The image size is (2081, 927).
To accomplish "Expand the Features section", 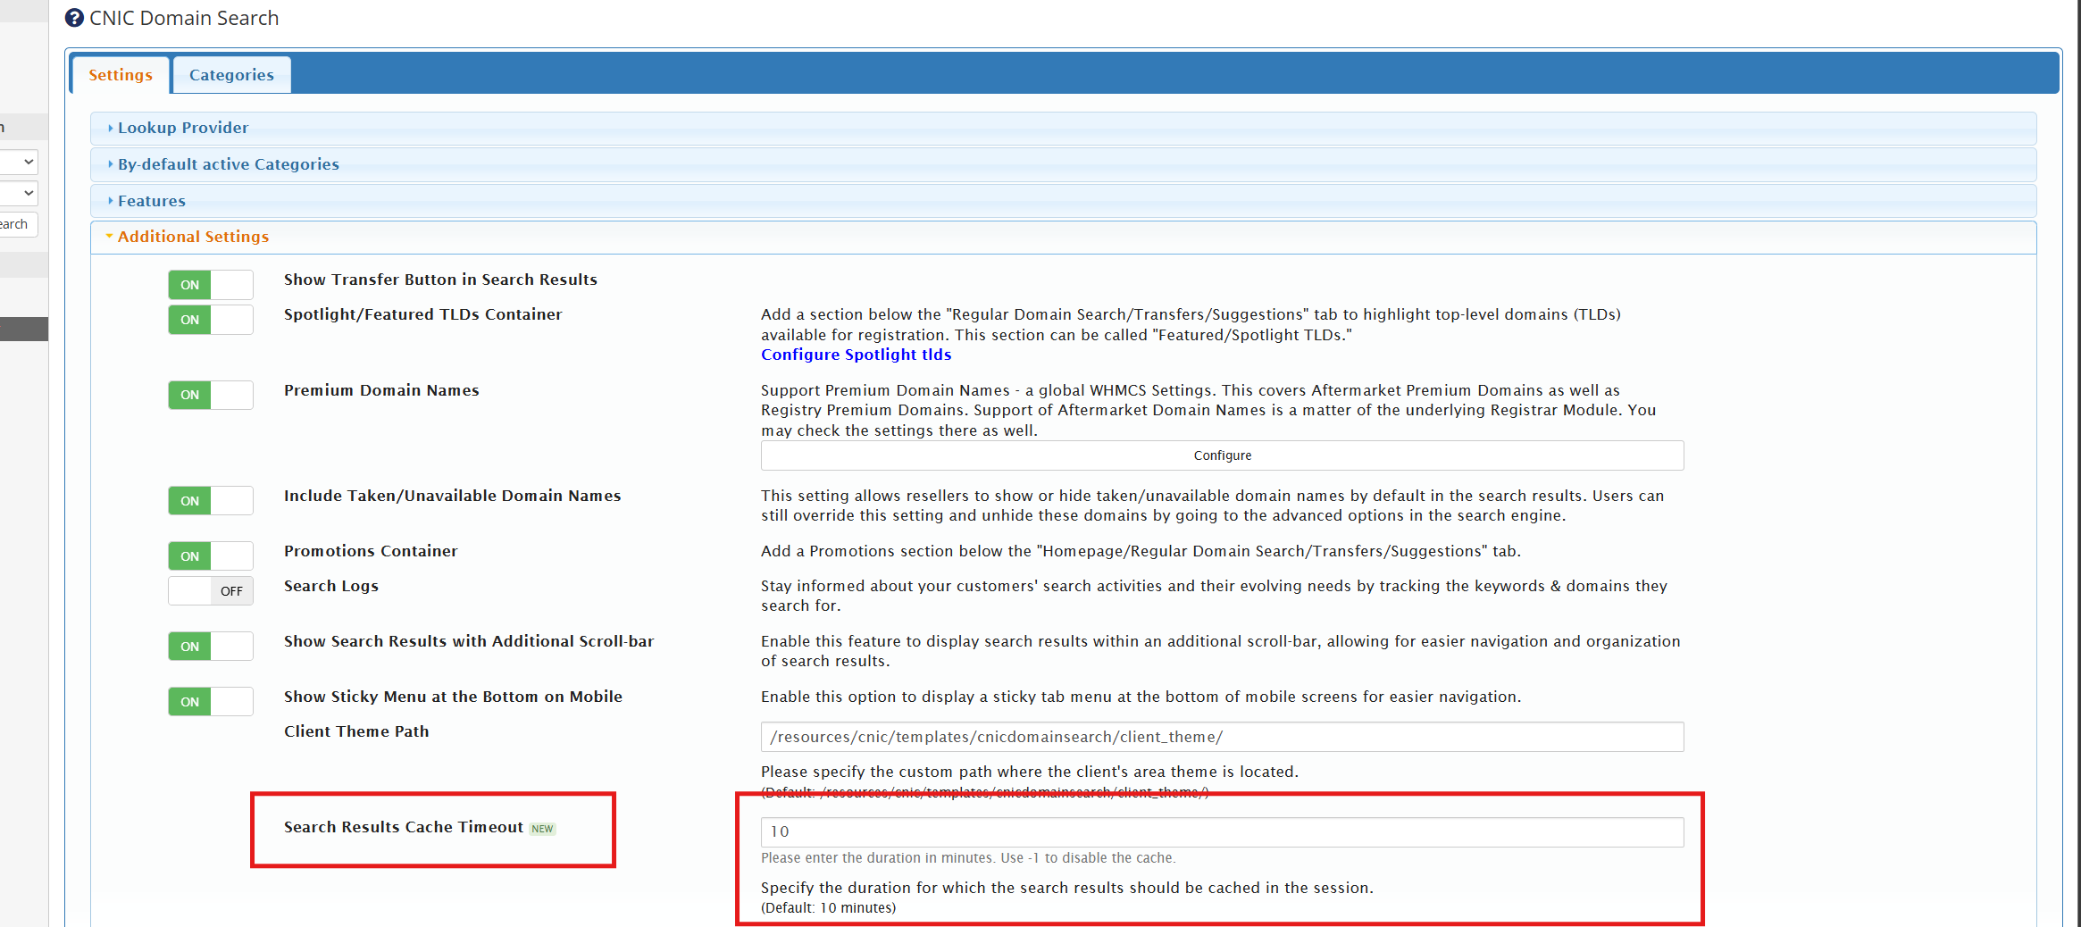I will (x=1063, y=201).
